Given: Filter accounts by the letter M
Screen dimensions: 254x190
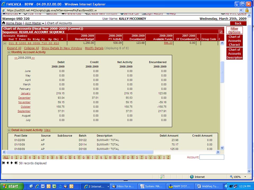Looking at the screenshot, I should tap(110, 157).
